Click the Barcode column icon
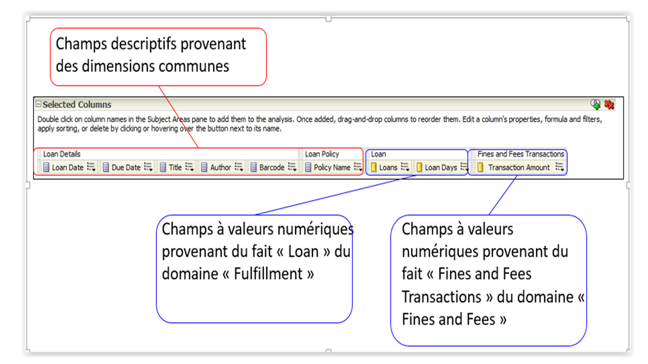The height and width of the screenshot is (364, 648). click(x=254, y=167)
